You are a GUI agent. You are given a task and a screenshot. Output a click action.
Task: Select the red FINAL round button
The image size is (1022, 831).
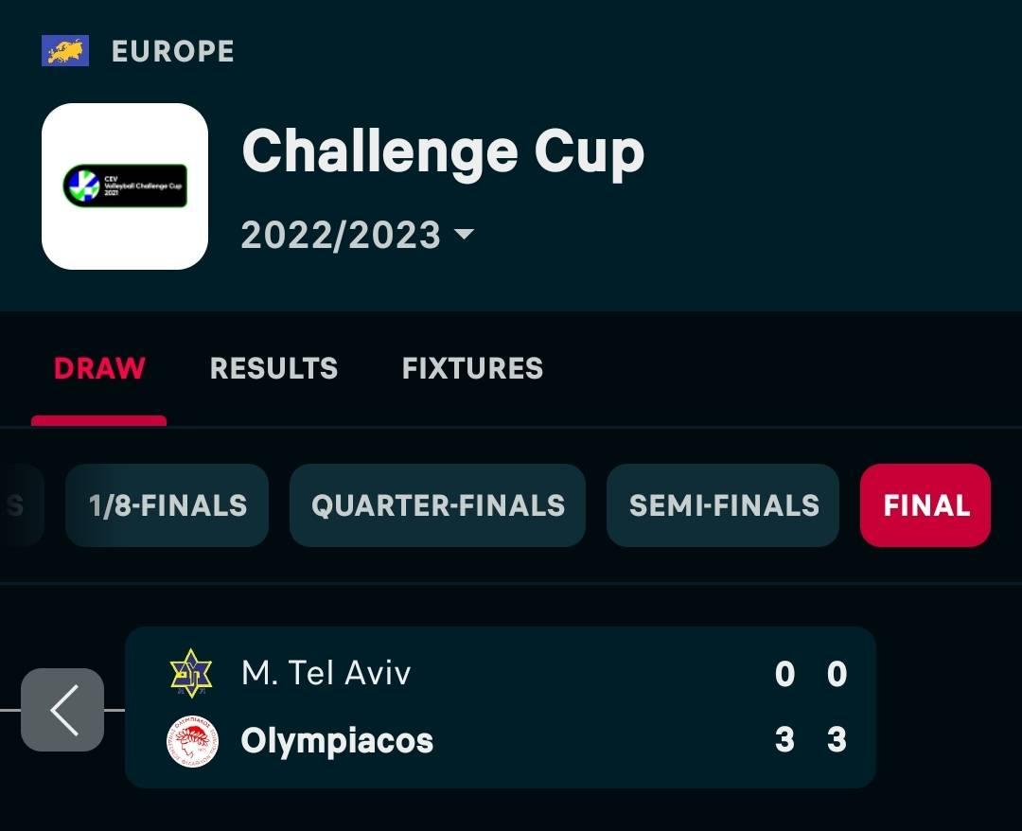925,505
